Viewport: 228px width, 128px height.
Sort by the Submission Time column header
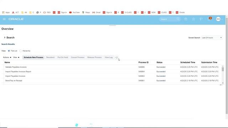tap(209, 63)
